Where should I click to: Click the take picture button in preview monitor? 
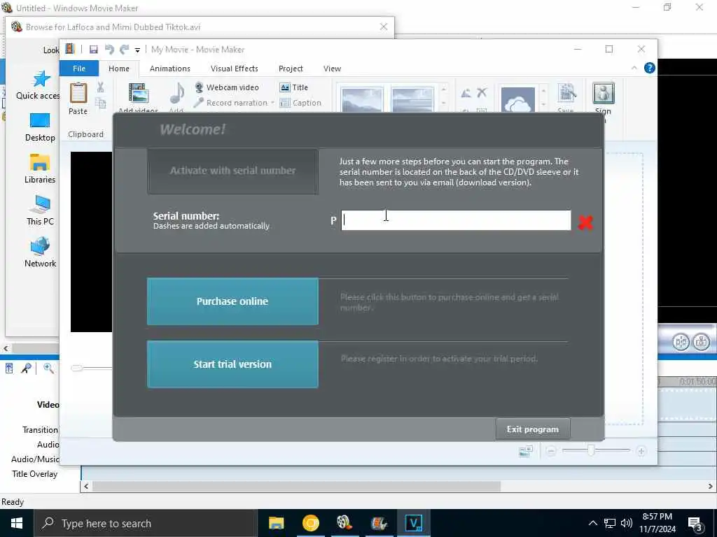click(702, 341)
